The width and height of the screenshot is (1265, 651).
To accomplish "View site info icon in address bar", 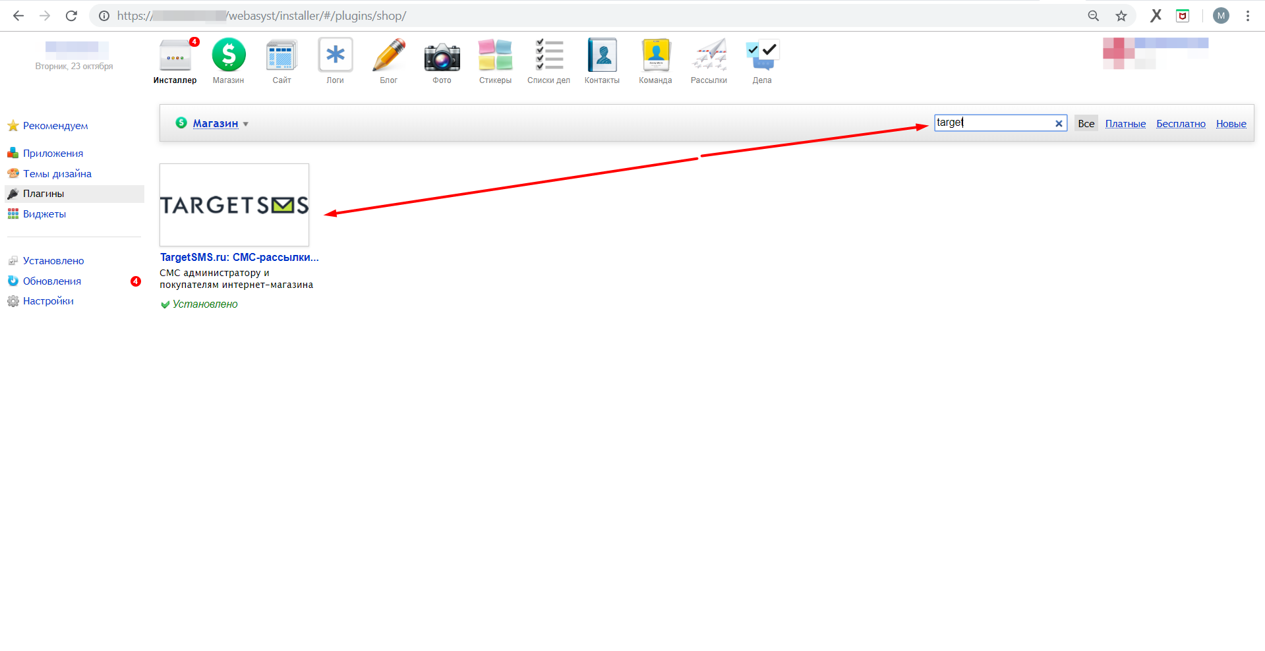I will [104, 16].
